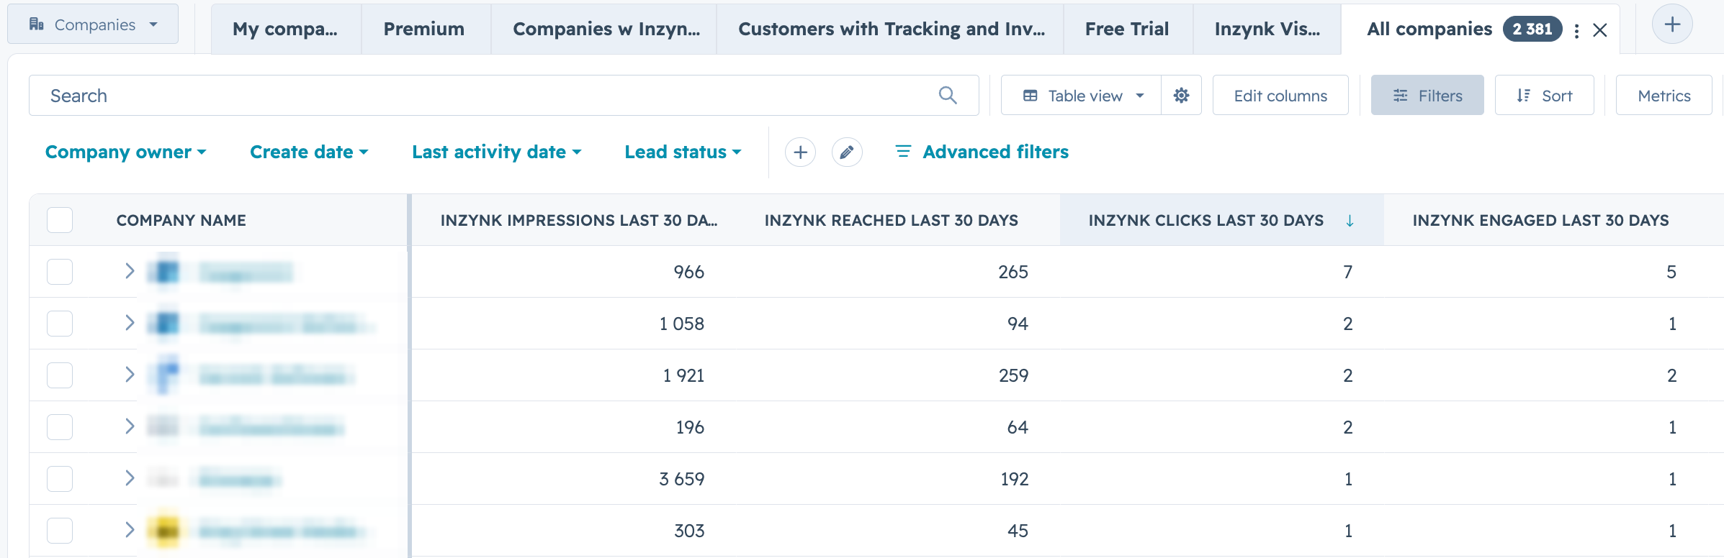Switch to the My companies tab

tap(285, 29)
